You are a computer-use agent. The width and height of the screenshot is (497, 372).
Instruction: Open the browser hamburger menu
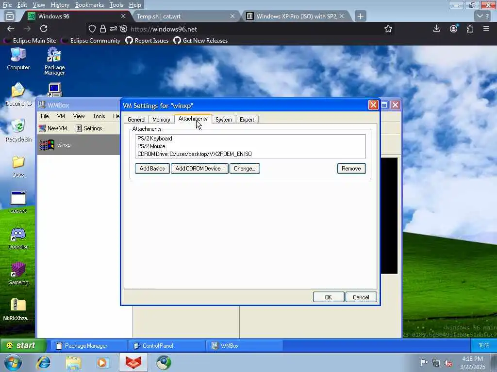[x=486, y=29]
